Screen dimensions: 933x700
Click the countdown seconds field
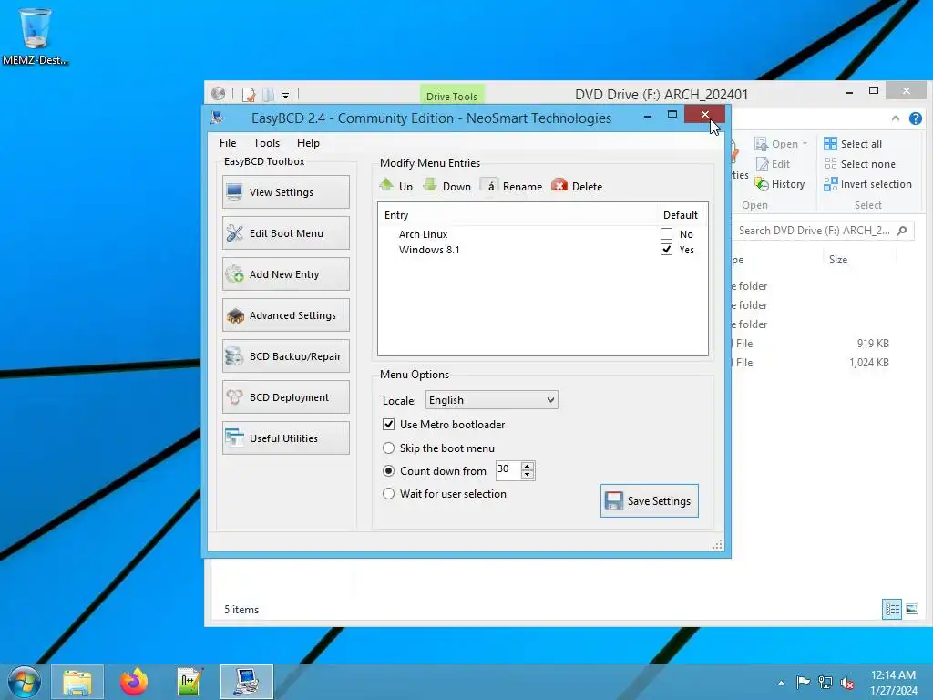(508, 470)
